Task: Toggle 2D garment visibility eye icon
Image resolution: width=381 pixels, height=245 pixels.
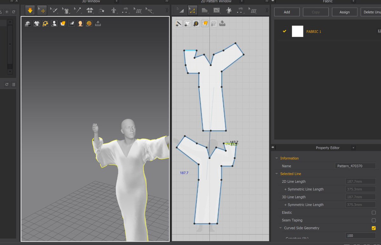Action: click(x=187, y=24)
